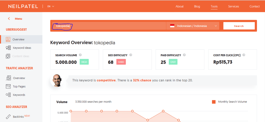
Task: Click the Backlinks chain icon
Action: (8, 117)
